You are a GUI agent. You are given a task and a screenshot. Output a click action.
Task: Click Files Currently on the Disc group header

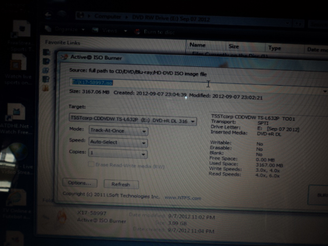230,55
